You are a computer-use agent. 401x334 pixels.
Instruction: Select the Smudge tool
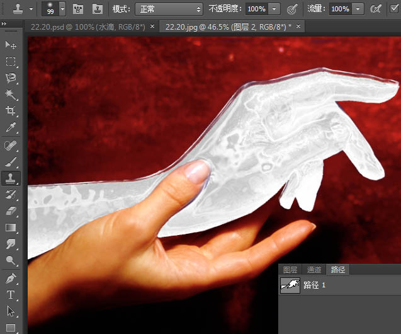(x=11, y=244)
